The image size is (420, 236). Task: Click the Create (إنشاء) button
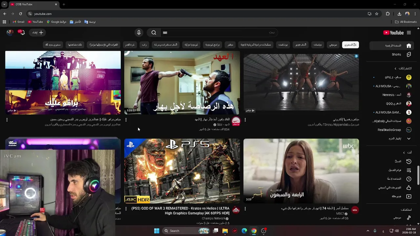38,32
